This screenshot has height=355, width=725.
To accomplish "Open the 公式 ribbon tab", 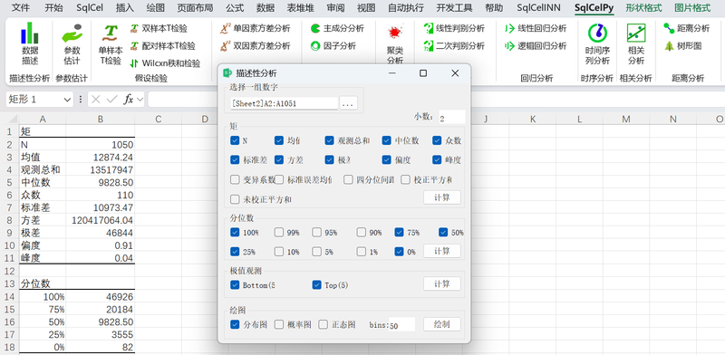I will (x=235, y=8).
